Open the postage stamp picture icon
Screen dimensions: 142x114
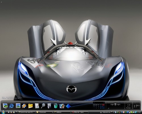click(x=18, y=106)
